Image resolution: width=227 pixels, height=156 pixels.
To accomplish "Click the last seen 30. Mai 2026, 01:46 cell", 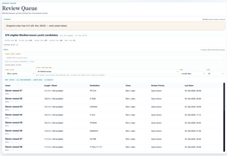I will (x=193, y=131).
